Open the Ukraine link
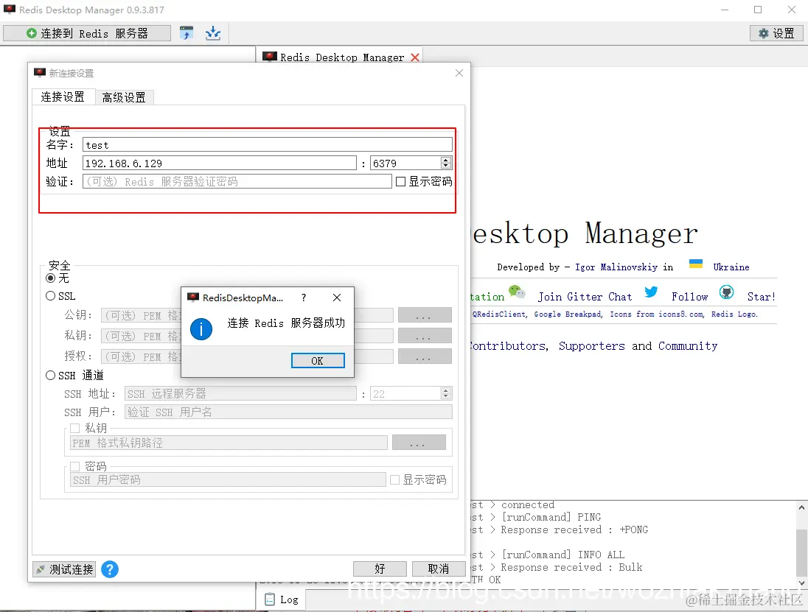This screenshot has height=612, width=808. click(x=731, y=267)
